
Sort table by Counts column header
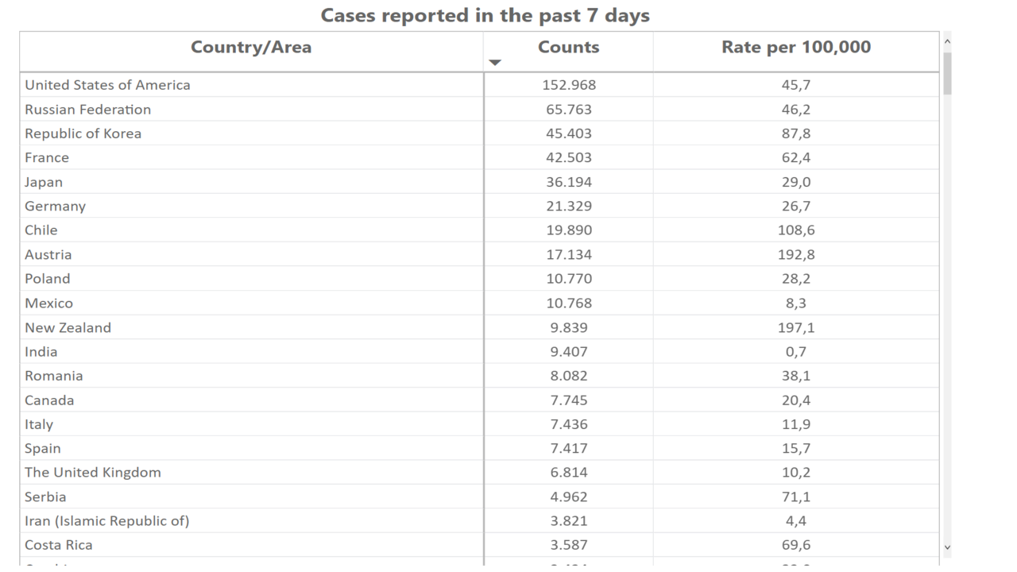568,48
